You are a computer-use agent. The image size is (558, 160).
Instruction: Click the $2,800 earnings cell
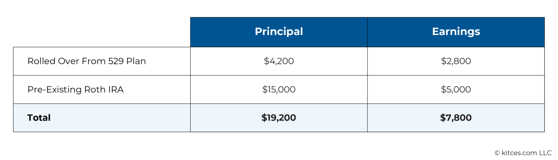pyautogui.click(x=456, y=61)
